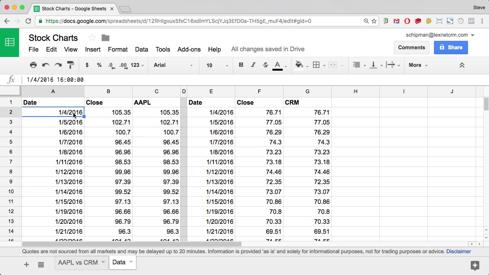Go to Sheets home via green logo
Image resolution: width=489 pixels, height=275 pixels.
(10, 42)
